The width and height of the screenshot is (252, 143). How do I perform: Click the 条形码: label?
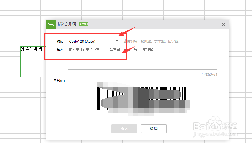pos(59,81)
